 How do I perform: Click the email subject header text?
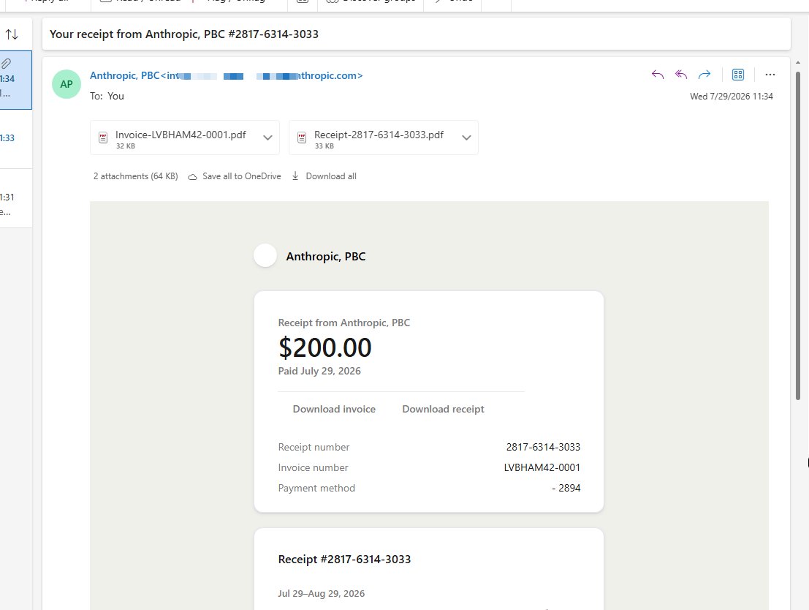point(184,34)
